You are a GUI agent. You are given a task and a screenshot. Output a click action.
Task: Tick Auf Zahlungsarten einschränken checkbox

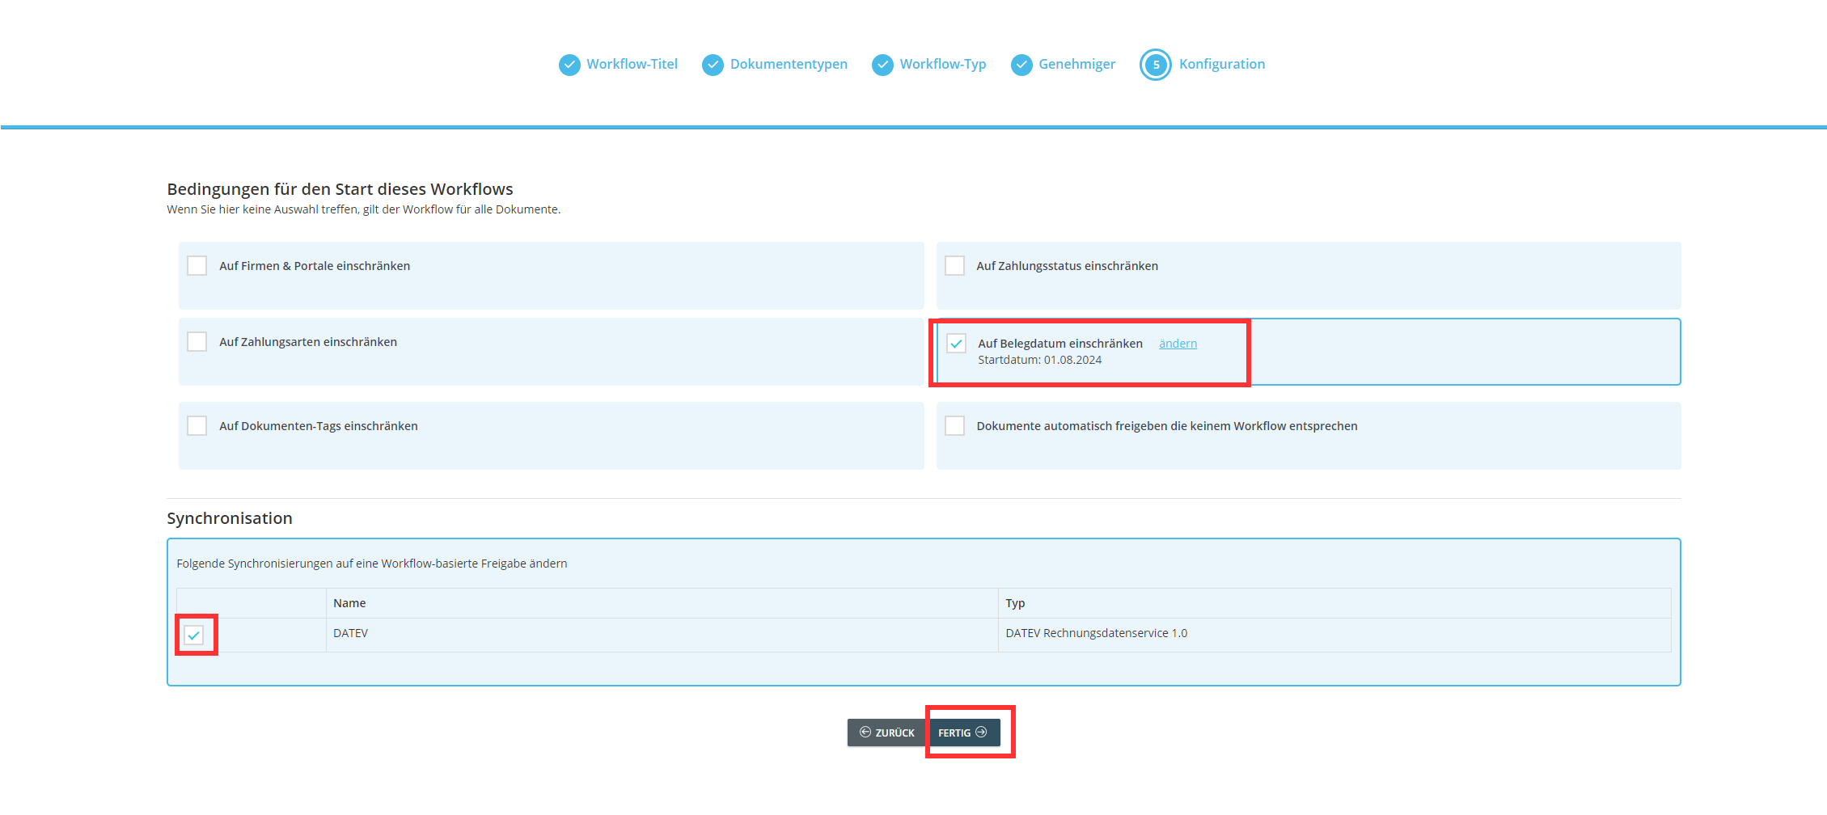[197, 342]
